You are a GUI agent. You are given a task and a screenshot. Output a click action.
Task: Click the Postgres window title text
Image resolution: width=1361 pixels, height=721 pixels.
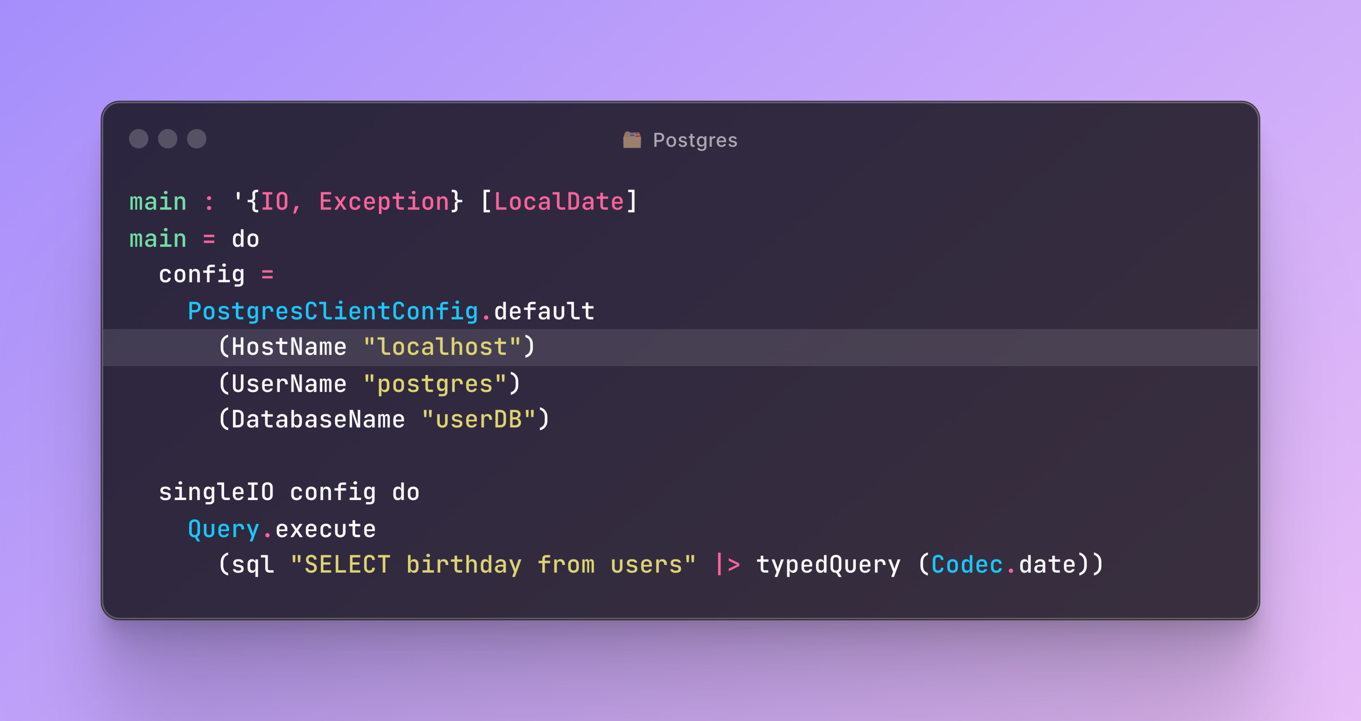[x=695, y=140]
